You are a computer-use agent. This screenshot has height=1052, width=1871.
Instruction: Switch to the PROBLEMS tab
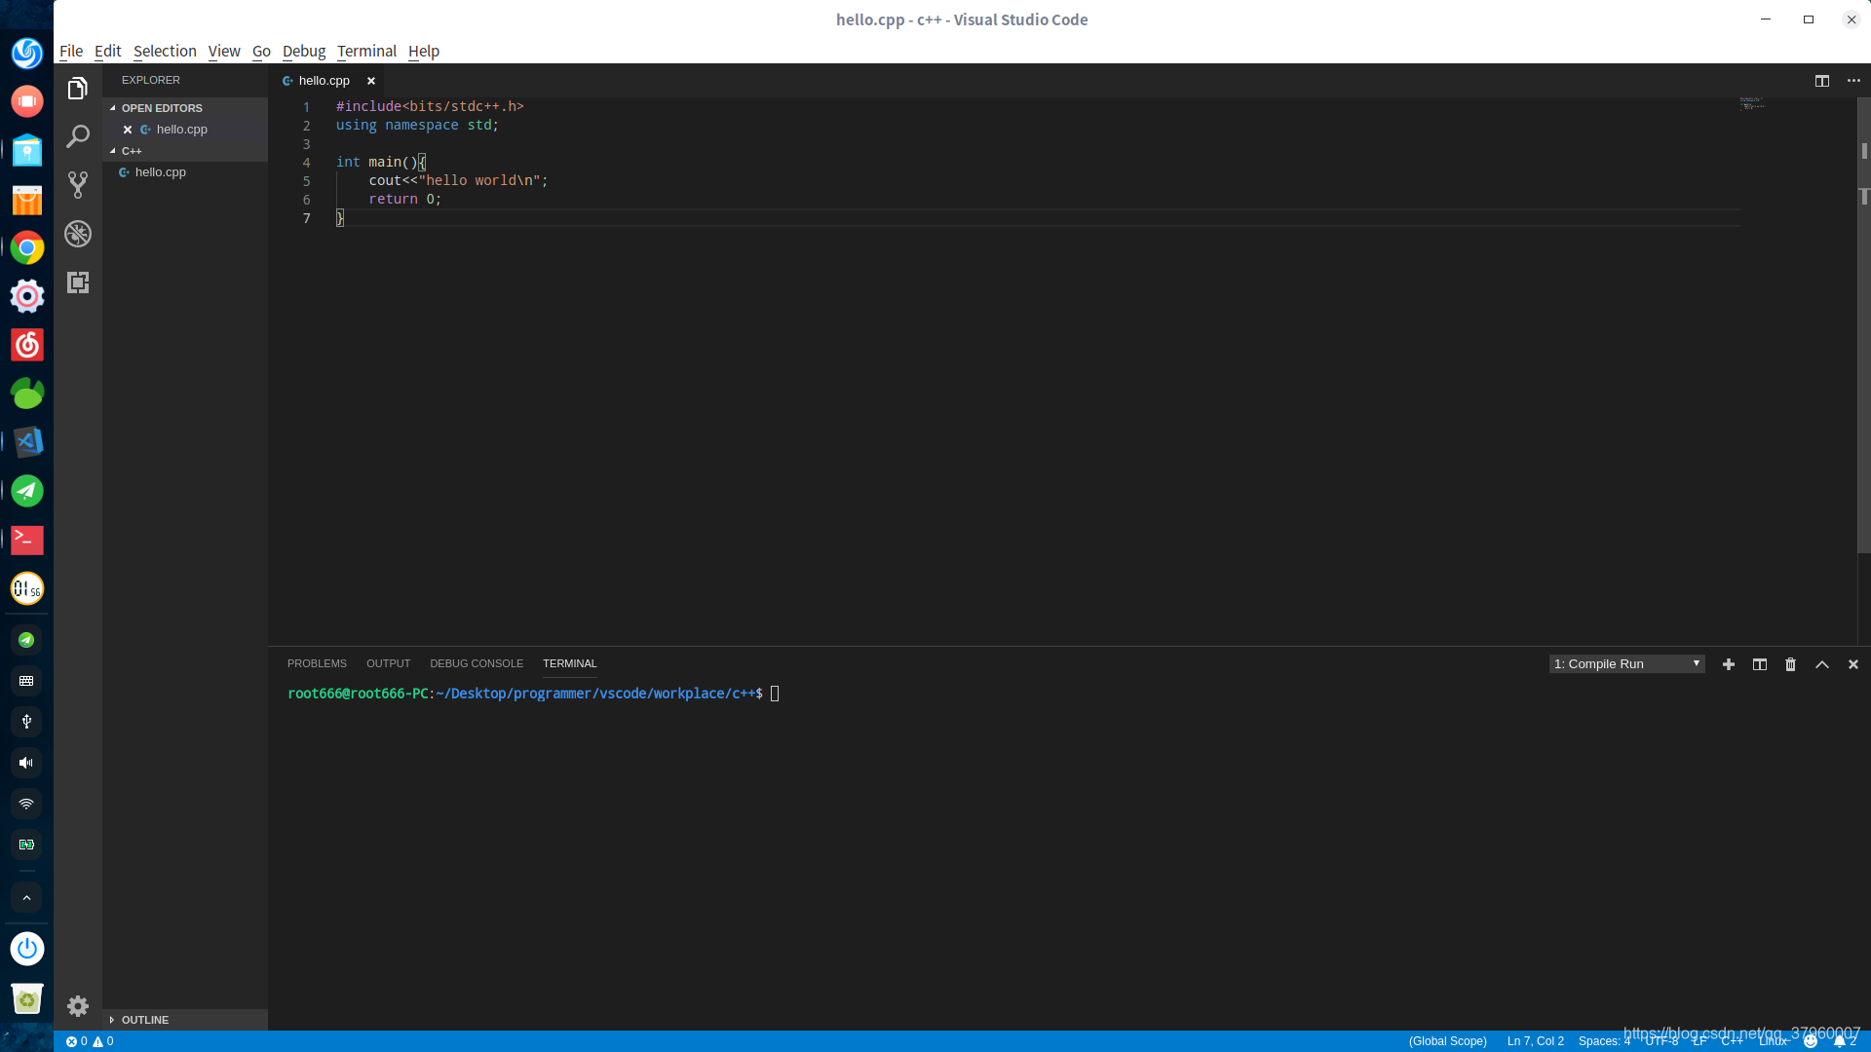(x=317, y=663)
